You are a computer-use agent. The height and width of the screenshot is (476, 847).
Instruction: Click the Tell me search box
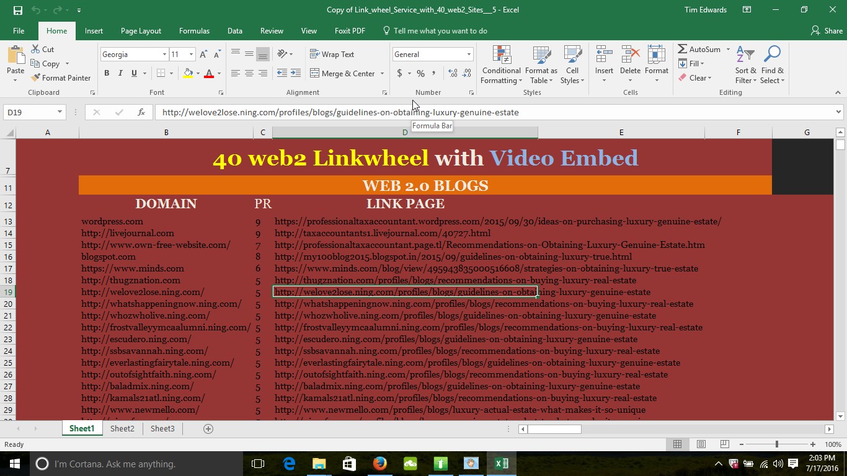[440, 31]
